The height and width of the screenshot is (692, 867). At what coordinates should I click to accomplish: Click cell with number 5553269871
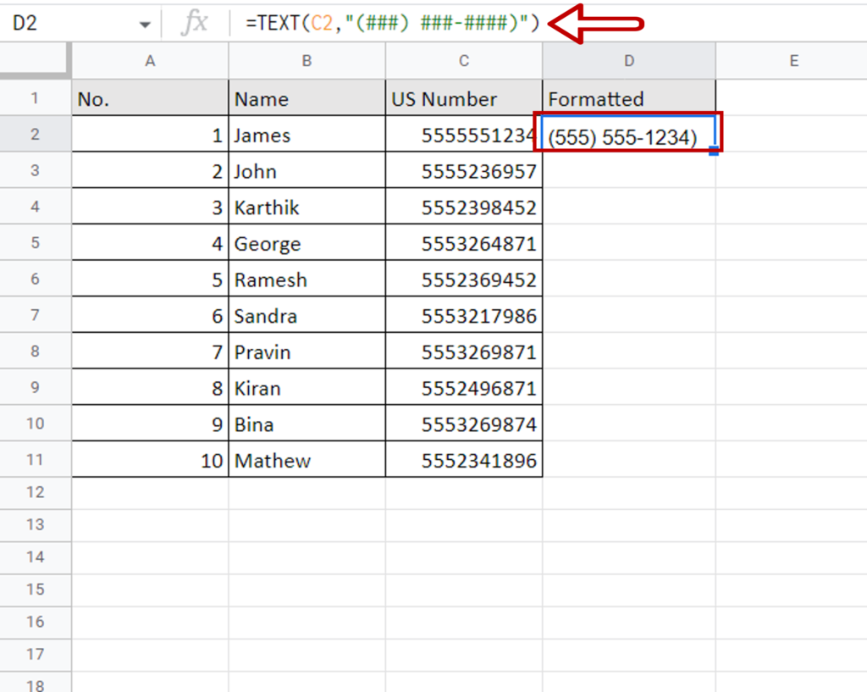(x=464, y=351)
